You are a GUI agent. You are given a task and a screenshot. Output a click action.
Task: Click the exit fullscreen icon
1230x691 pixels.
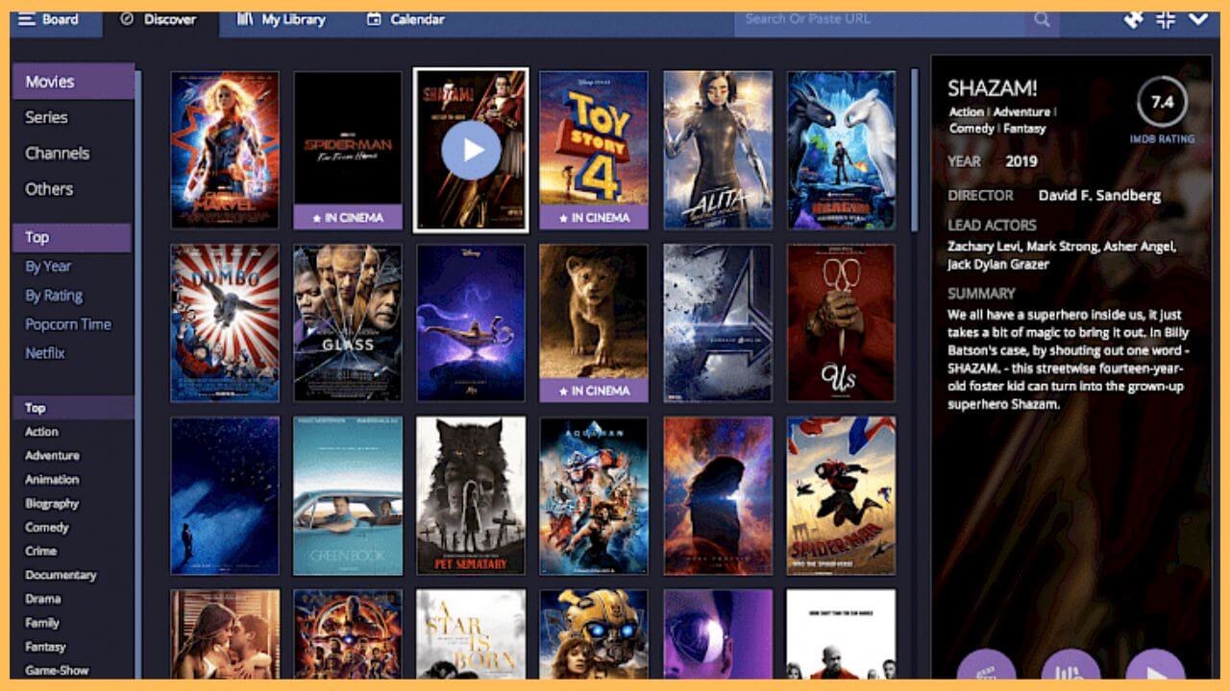click(1166, 19)
